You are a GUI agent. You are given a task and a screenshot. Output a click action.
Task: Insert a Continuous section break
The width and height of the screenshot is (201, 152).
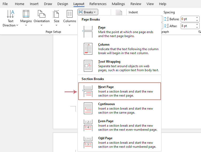(x=120, y=108)
